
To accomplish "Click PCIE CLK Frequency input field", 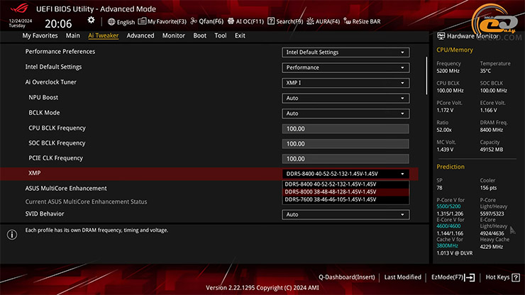I will tap(346, 159).
